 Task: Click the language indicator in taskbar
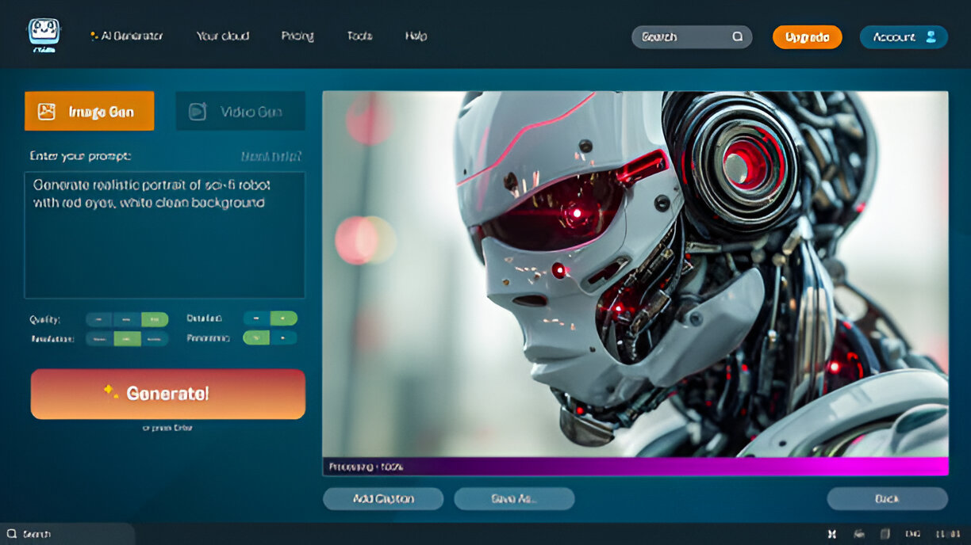click(913, 534)
